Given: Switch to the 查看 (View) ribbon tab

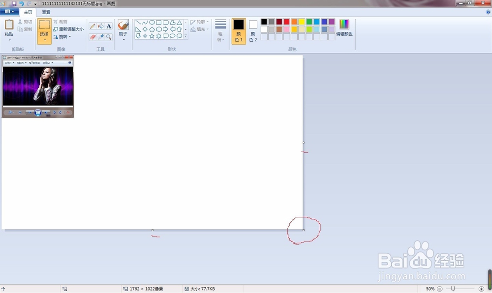Looking at the screenshot, I should click(46, 12).
